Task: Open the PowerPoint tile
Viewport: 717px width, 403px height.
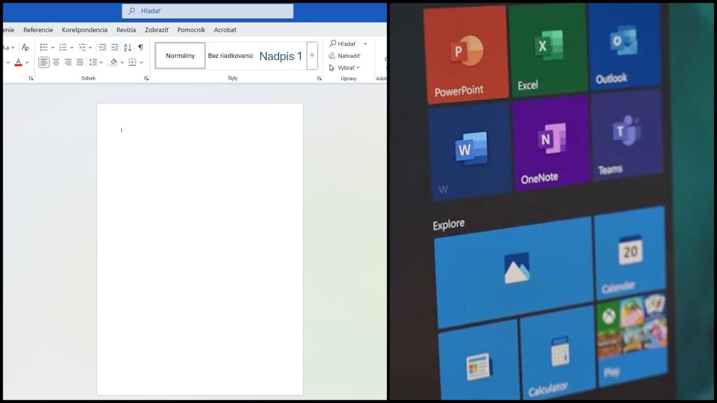Action: click(466, 54)
